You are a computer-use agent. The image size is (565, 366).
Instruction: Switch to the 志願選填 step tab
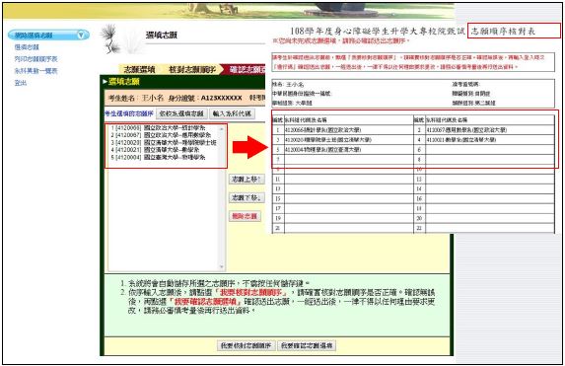[x=139, y=69]
